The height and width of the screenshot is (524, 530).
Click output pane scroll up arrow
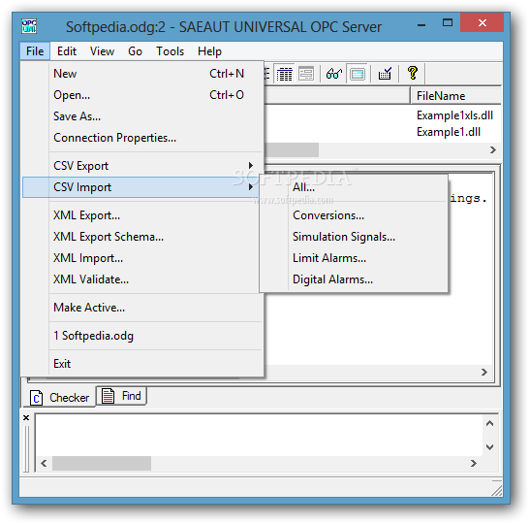[489, 423]
